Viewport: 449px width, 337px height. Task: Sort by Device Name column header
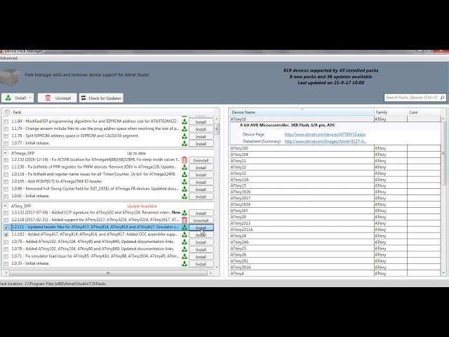tap(302, 112)
